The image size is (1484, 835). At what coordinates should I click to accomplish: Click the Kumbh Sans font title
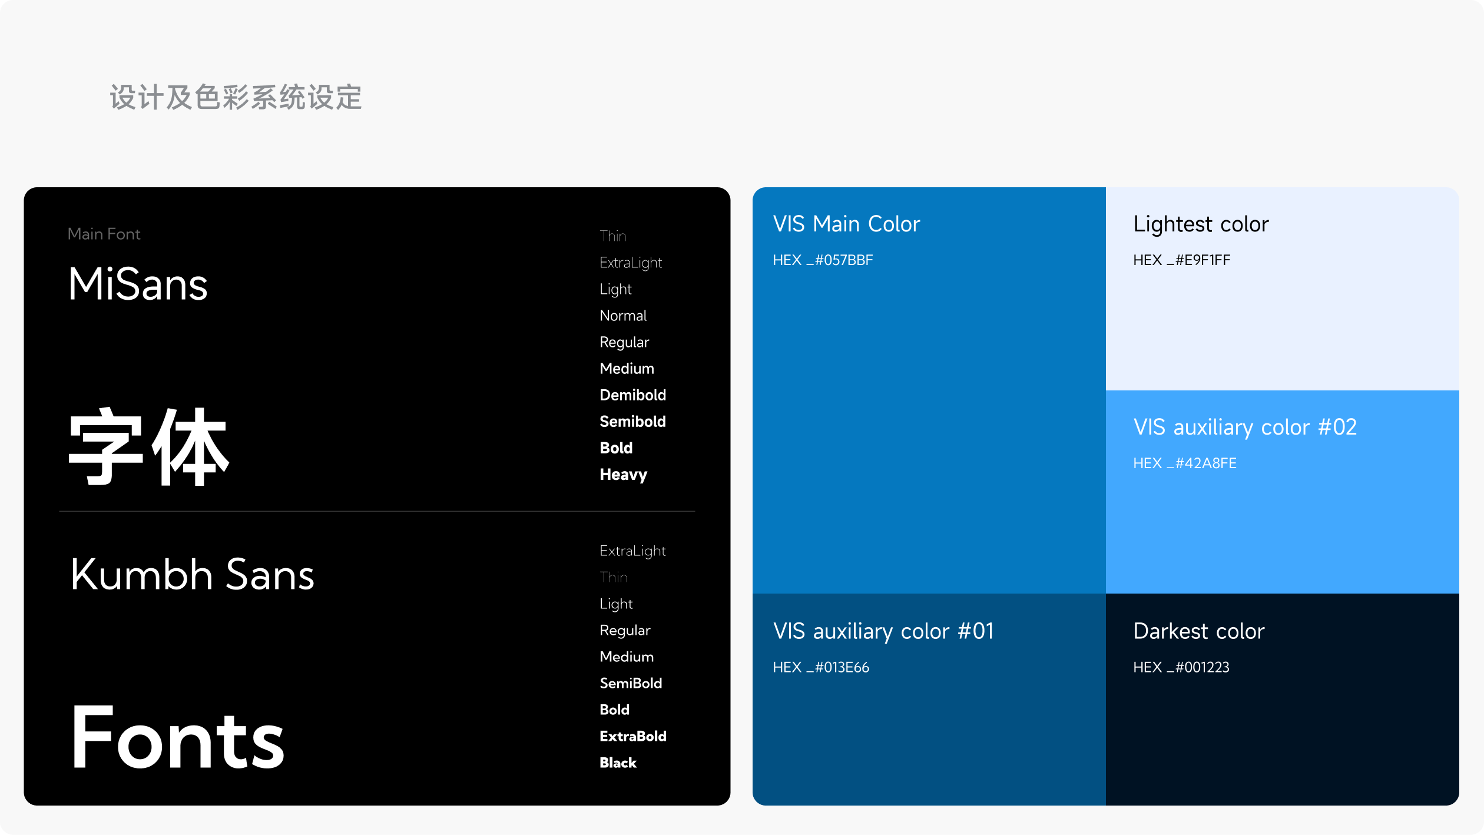coord(192,575)
